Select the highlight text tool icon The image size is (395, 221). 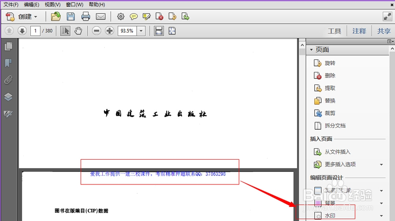(x=147, y=17)
